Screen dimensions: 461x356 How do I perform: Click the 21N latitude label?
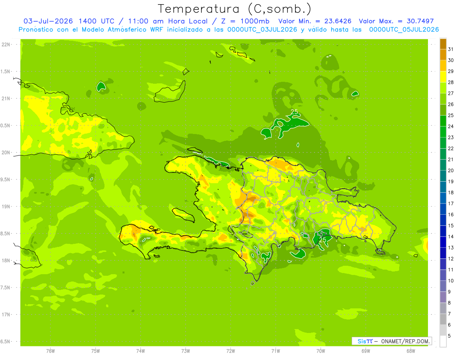[7, 99]
